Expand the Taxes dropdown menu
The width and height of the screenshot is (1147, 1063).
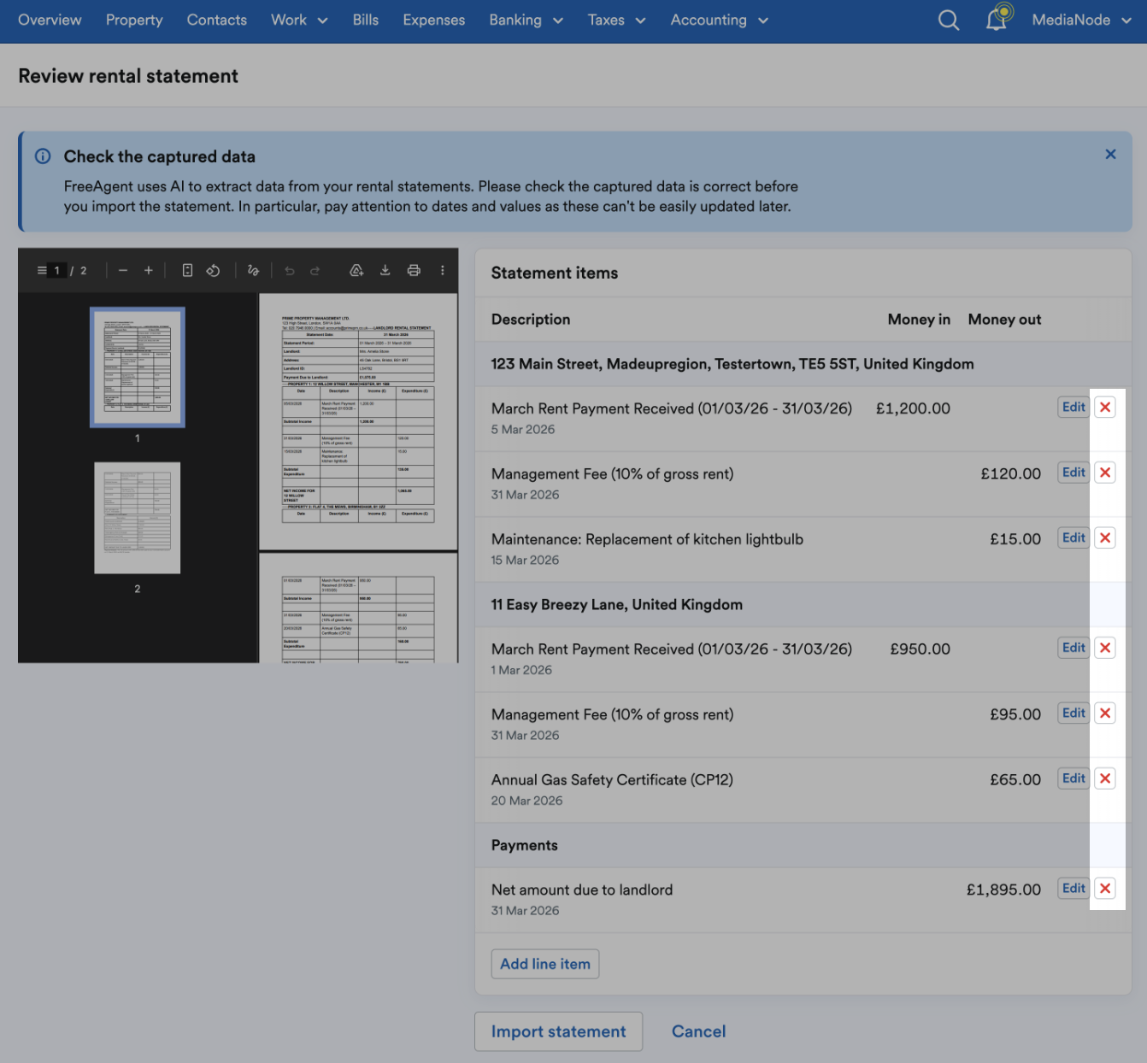616,20
